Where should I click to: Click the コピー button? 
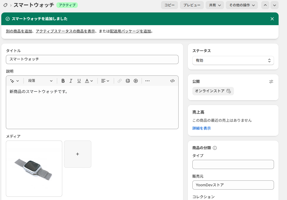pyautogui.click(x=169, y=5)
